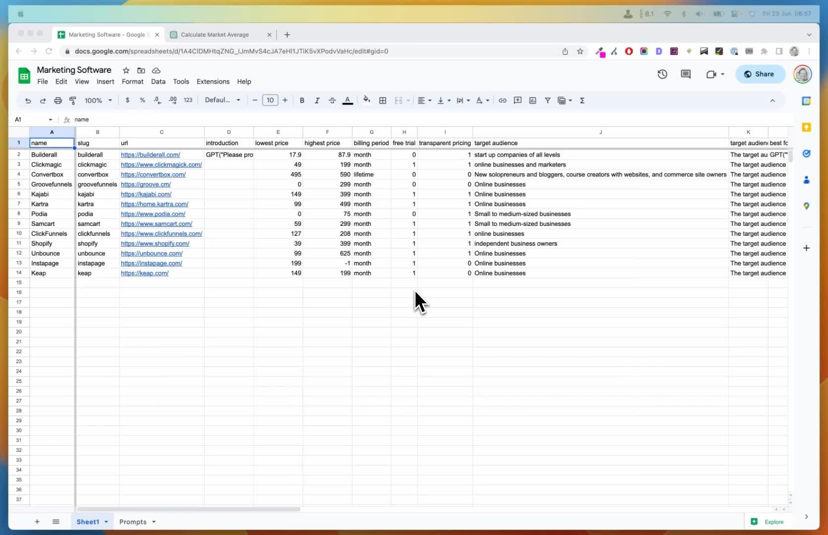Open the Insert menu
This screenshot has width=828, height=535.
tap(105, 82)
